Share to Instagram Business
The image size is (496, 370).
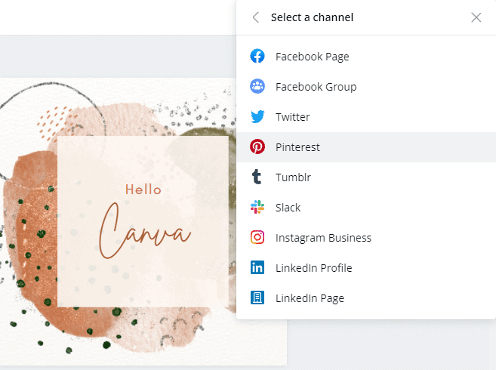pyautogui.click(x=366, y=237)
